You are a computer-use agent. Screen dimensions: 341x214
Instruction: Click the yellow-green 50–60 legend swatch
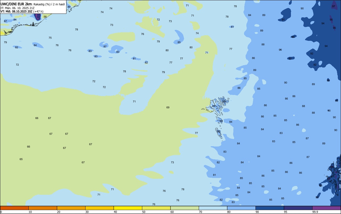(156, 208)
